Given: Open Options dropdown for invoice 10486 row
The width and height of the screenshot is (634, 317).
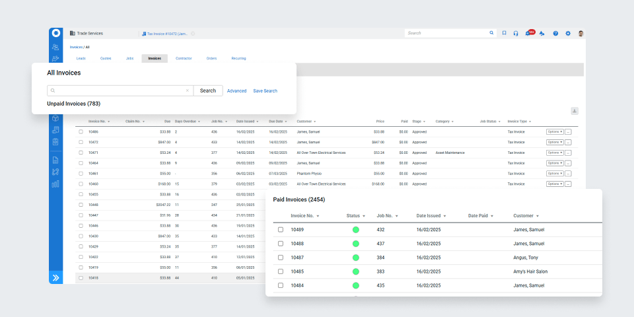Looking at the screenshot, I should 555,132.
